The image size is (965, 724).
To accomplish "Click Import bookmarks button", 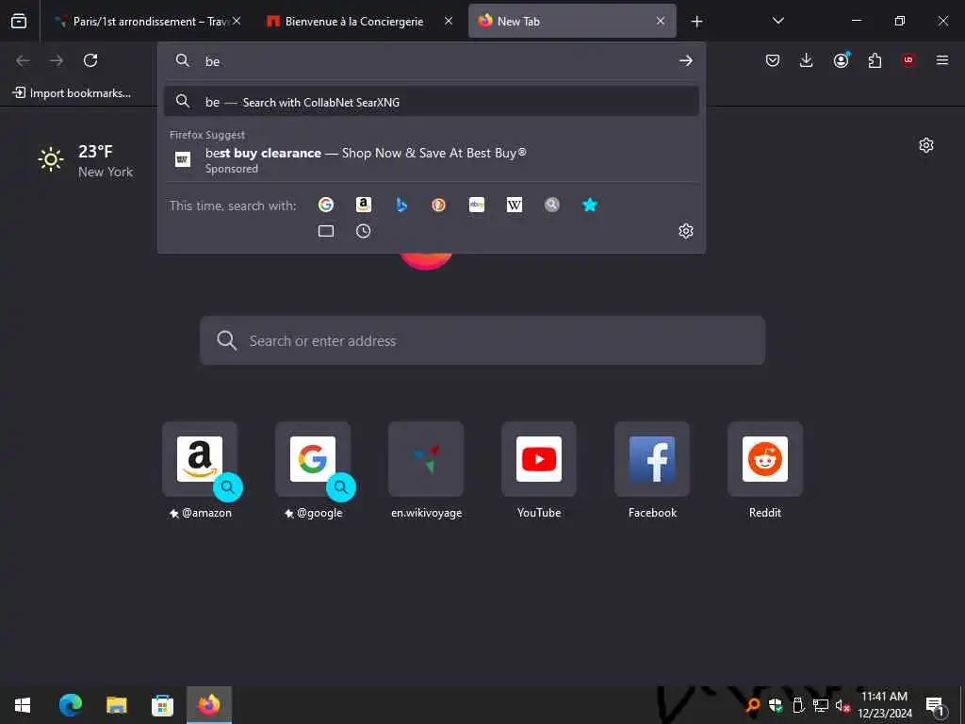I will tap(72, 93).
